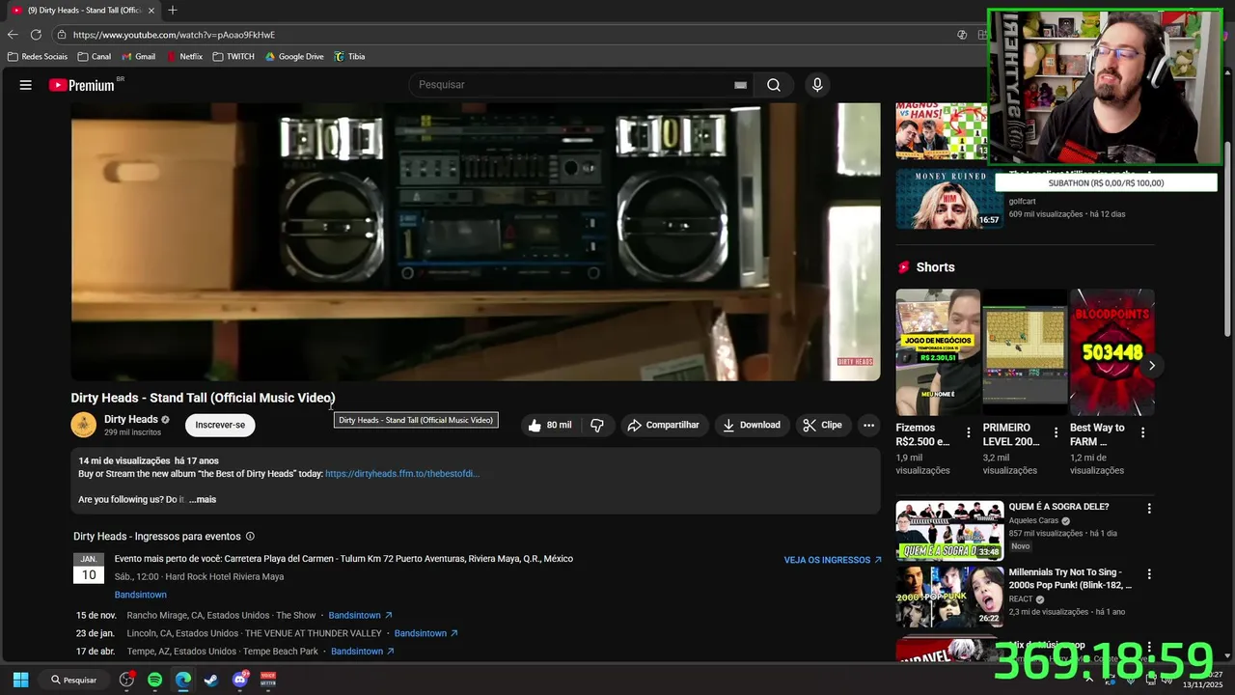1235x695 pixels.
Task: Open Canal bookmarks folder
Action: point(95,57)
